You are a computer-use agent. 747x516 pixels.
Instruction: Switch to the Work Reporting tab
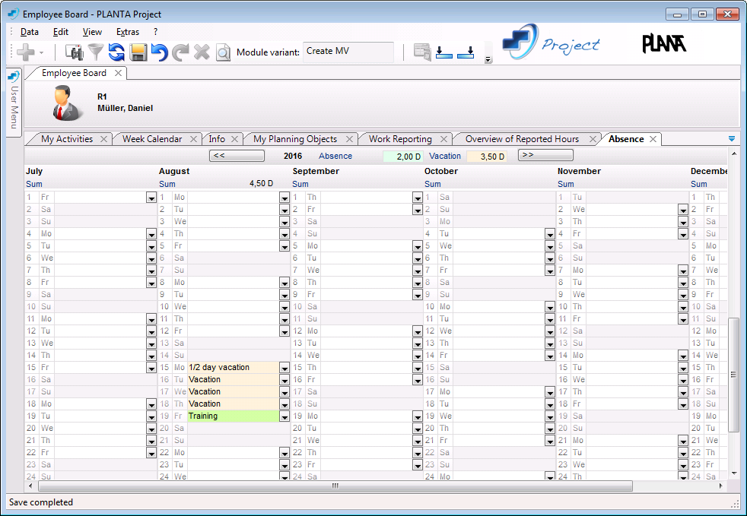[400, 139]
